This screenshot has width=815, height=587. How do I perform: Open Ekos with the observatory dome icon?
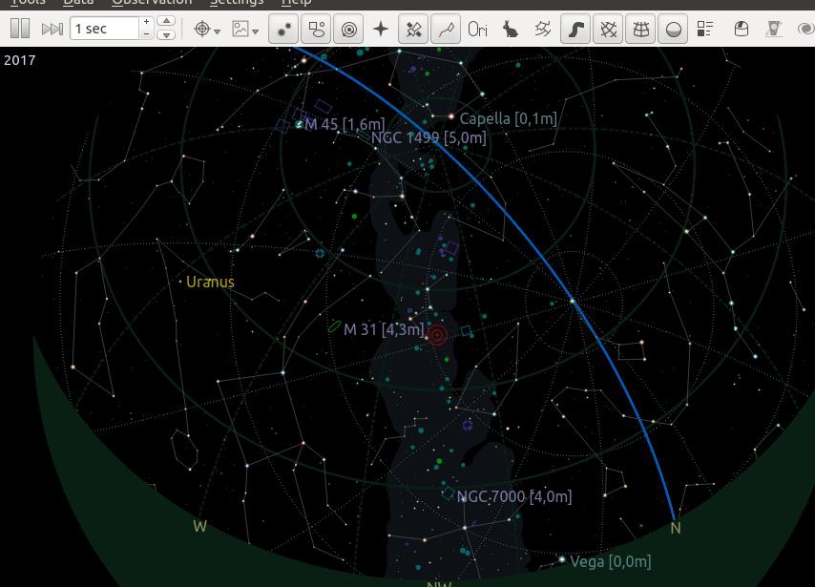(x=742, y=30)
